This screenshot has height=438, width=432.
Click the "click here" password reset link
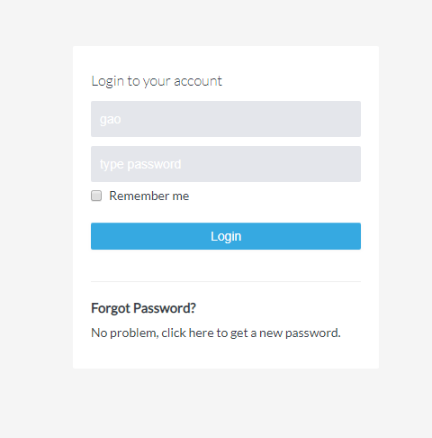[x=187, y=333]
